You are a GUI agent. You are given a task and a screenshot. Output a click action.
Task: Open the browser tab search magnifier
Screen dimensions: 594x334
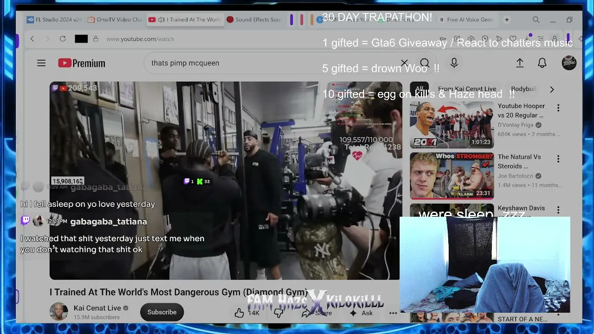(536, 19)
